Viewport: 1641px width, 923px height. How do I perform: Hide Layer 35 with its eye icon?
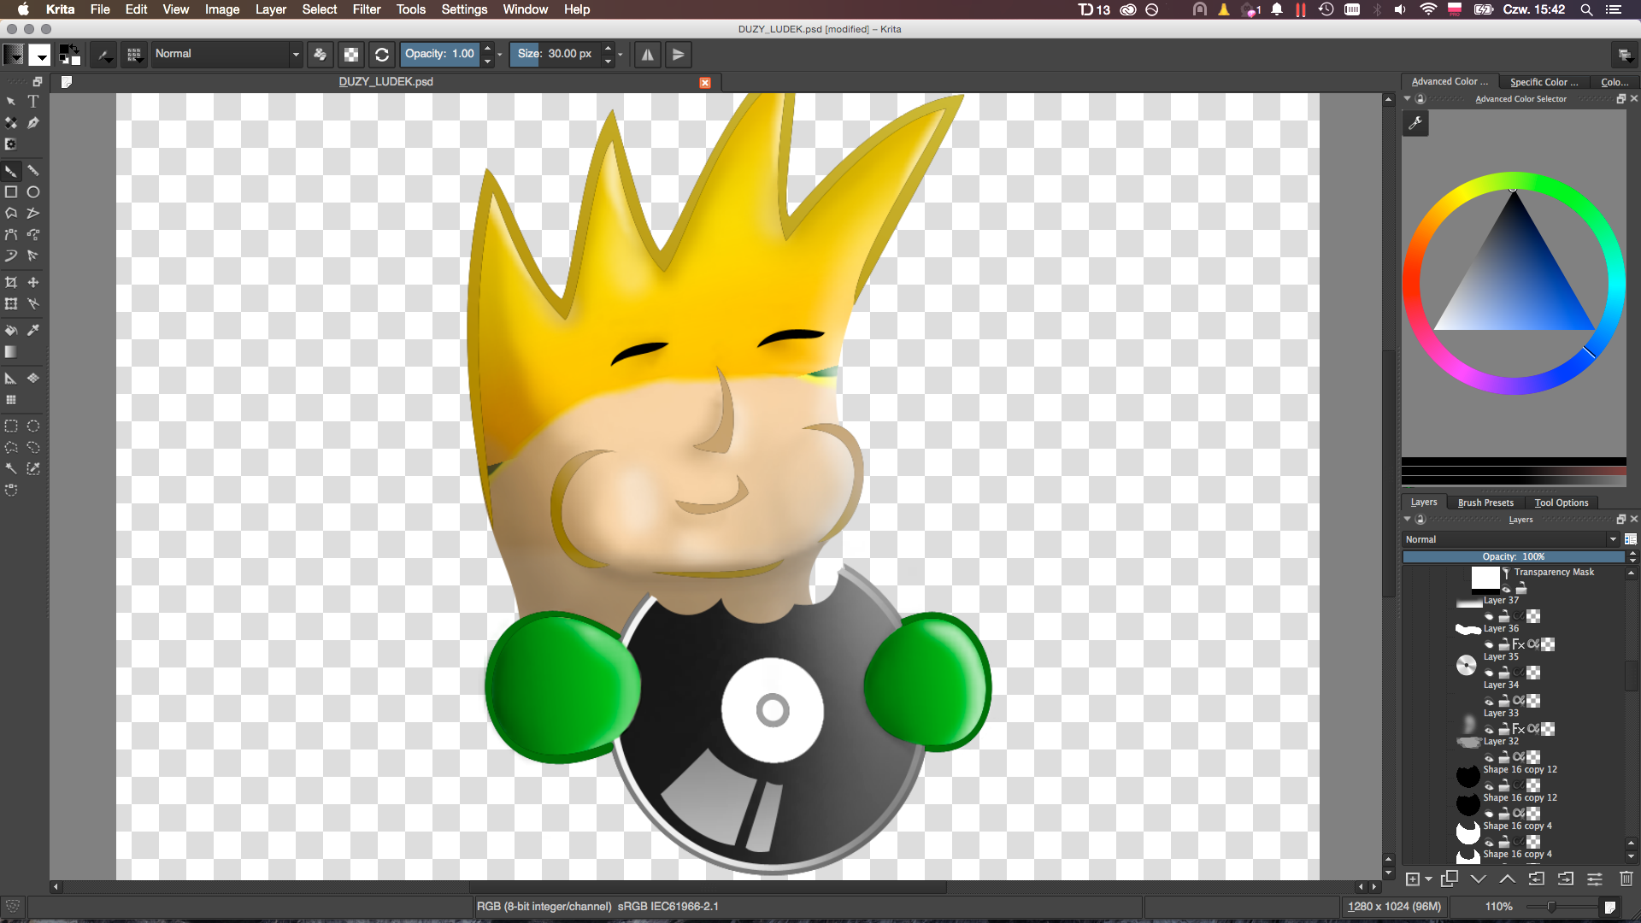1489,673
